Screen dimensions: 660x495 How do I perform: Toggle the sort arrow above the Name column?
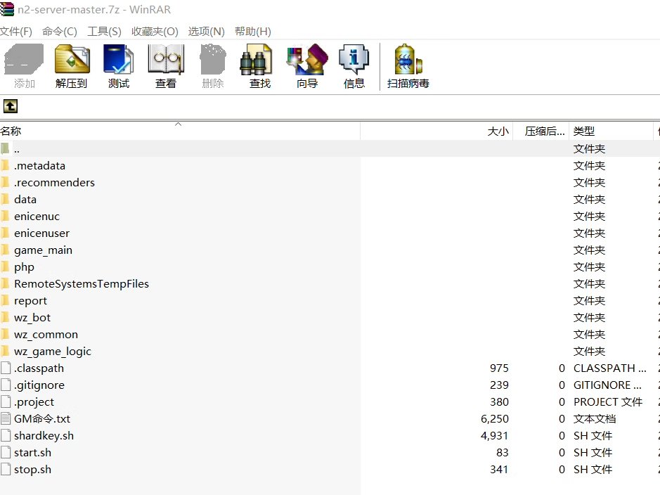click(x=178, y=124)
